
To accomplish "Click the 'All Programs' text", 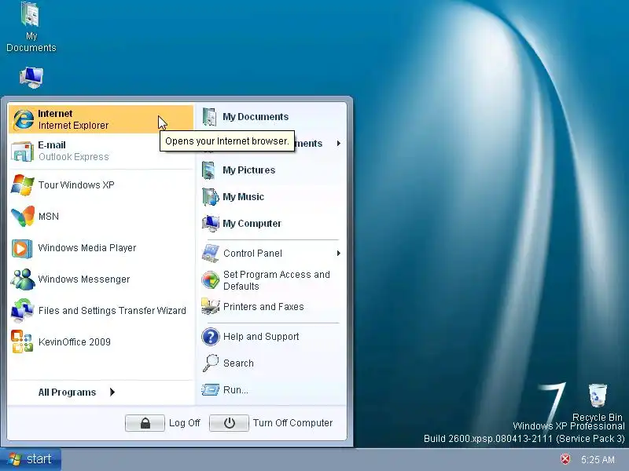I will 67,392.
